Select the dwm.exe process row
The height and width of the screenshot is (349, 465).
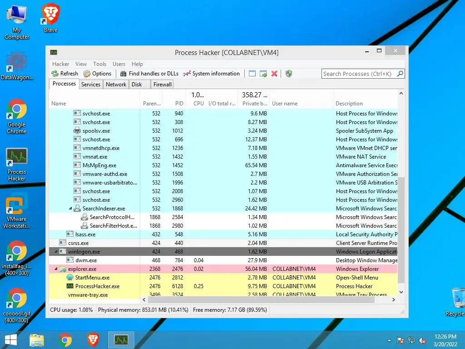[x=223, y=260]
